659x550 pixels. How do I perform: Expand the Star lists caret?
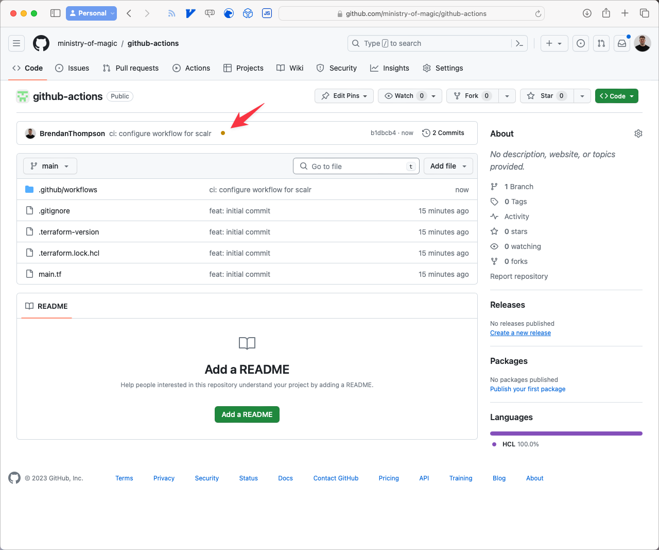tap(582, 96)
